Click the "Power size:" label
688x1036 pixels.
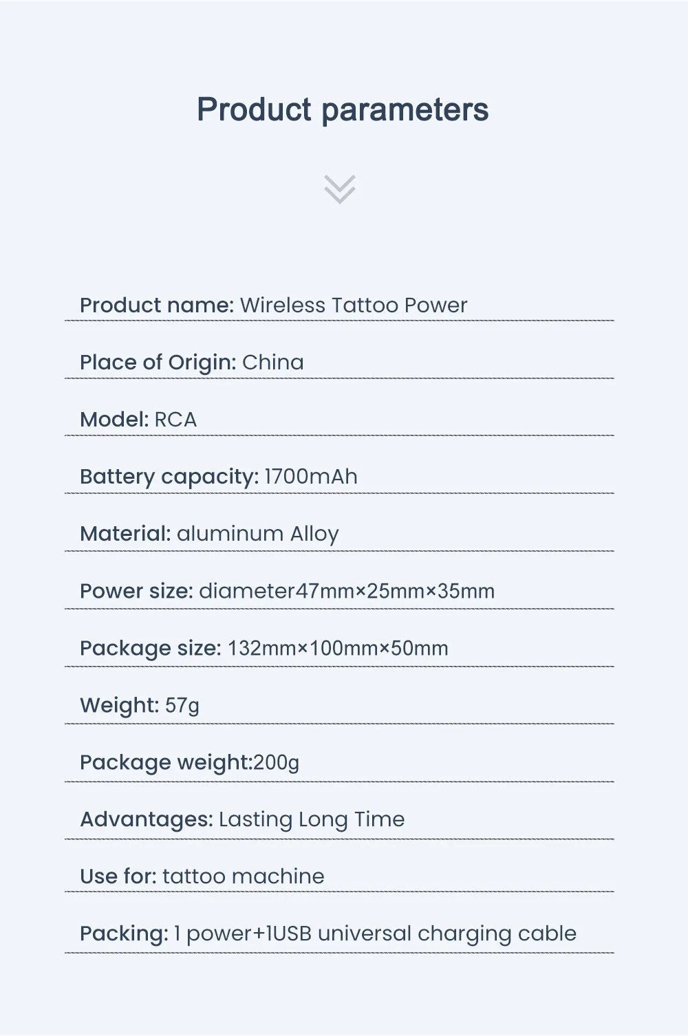tap(136, 591)
